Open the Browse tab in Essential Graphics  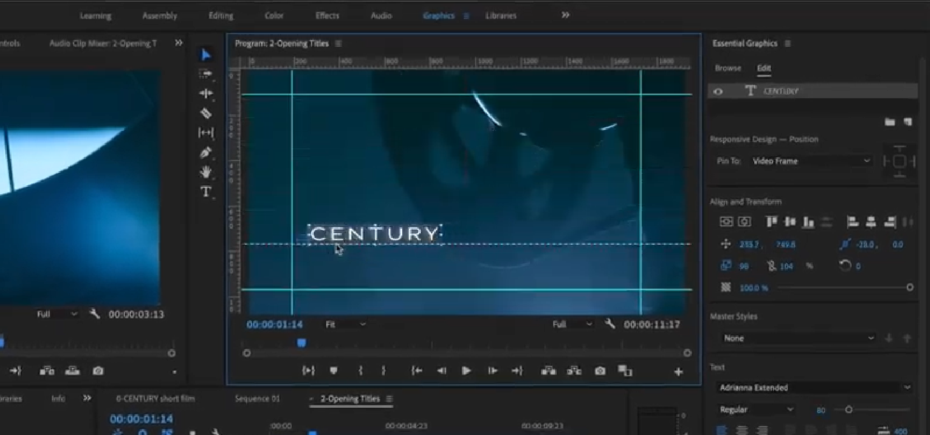(x=727, y=68)
